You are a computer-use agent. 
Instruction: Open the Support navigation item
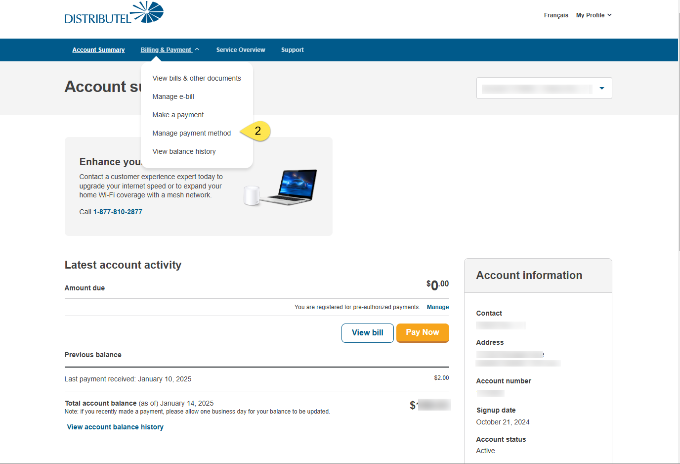click(x=292, y=50)
